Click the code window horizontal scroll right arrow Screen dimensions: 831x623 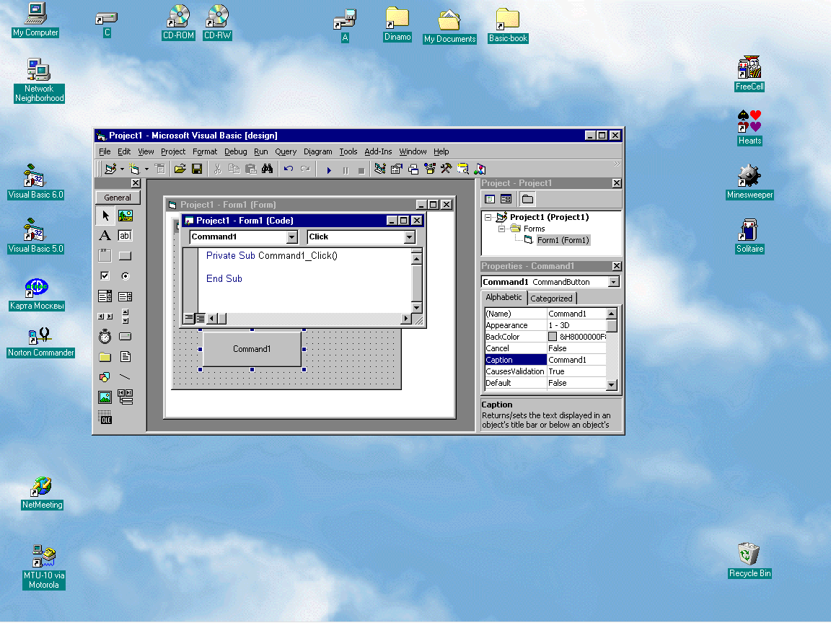405,319
